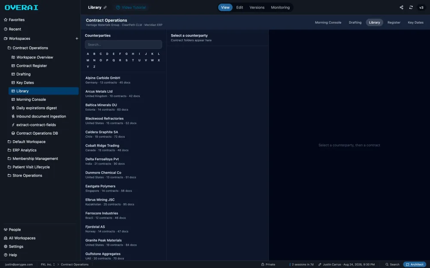The height and width of the screenshot is (268, 430).
Task: Open the Key Dates tab
Action: pos(415,22)
